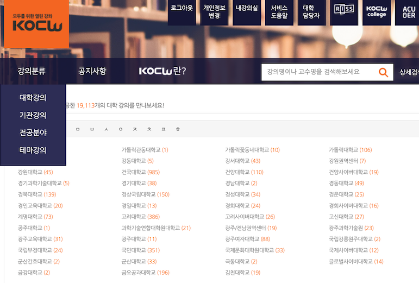Open 경인교육대학교 (20) lectures
Image resolution: width=419 pixels, height=284 pixels.
40,206
